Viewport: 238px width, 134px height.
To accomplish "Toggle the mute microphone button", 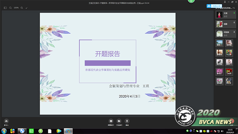I will pos(127,121).
